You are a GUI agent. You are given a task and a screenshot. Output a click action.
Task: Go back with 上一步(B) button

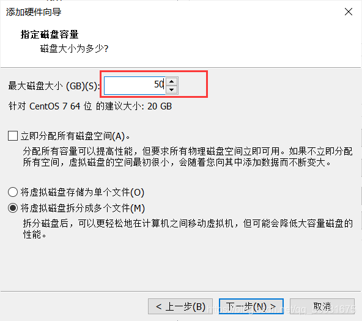pos(180,306)
